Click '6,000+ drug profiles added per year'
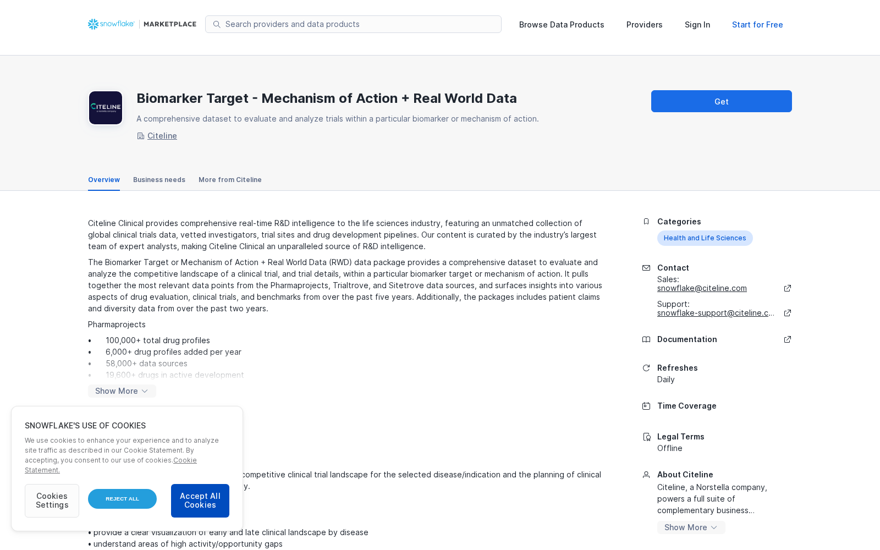 tap(173, 352)
